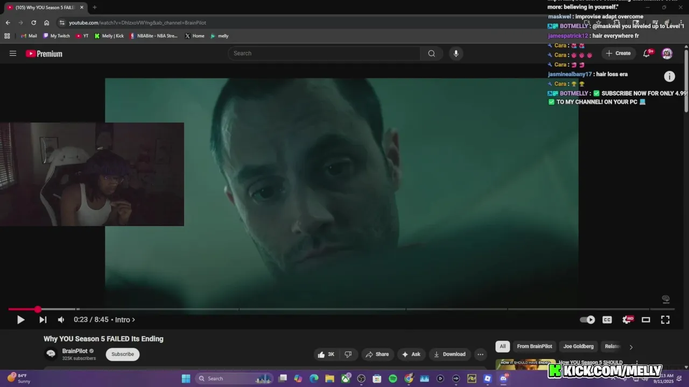Open My Twitch bookmark

coord(57,36)
